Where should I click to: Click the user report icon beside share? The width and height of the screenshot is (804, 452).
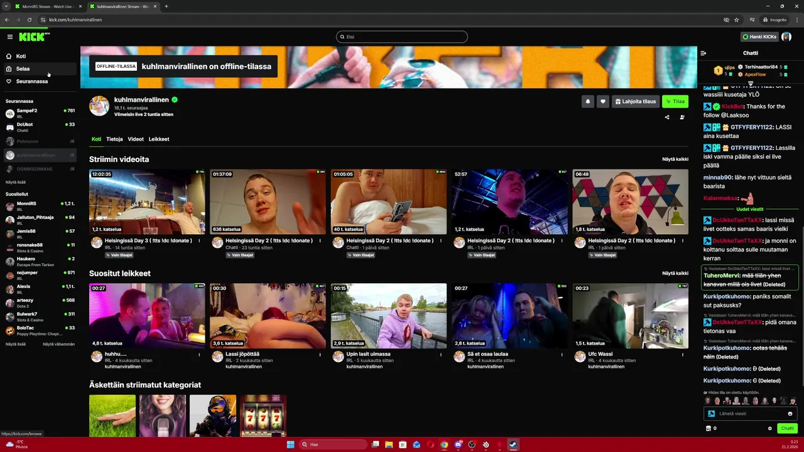682,117
